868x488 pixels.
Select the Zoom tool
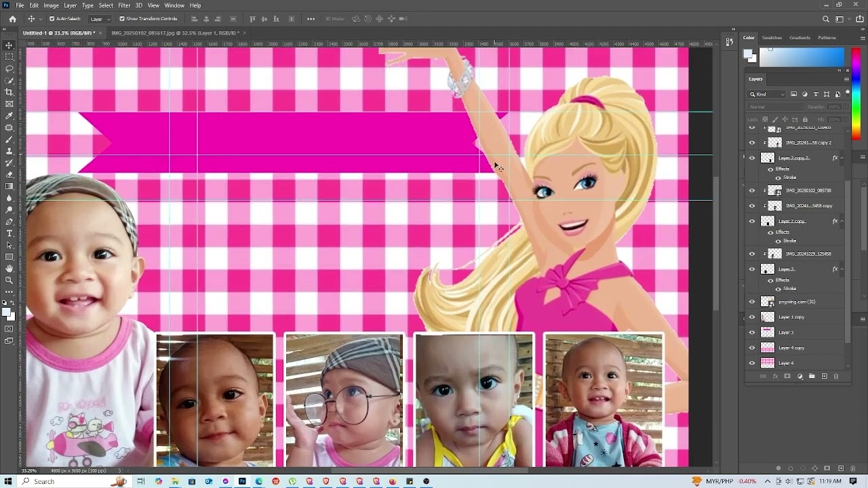(9, 280)
